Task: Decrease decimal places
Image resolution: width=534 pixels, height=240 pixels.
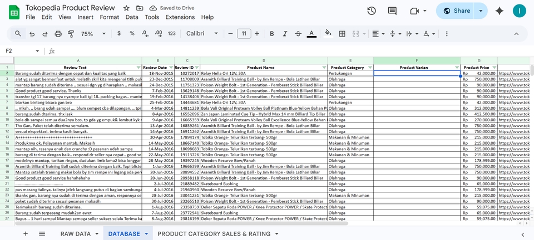Action: (x=145, y=34)
